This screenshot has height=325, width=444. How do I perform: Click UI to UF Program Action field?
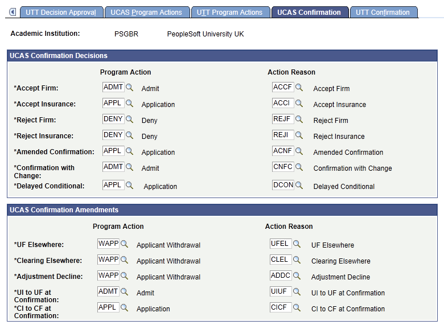(108, 292)
